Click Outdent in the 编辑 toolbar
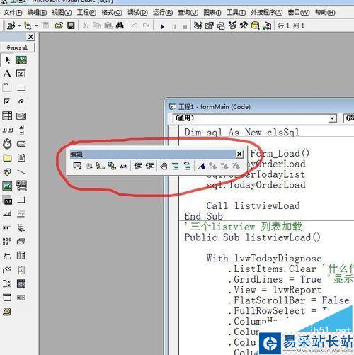Screen dimensions: 354x355 click(x=149, y=166)
